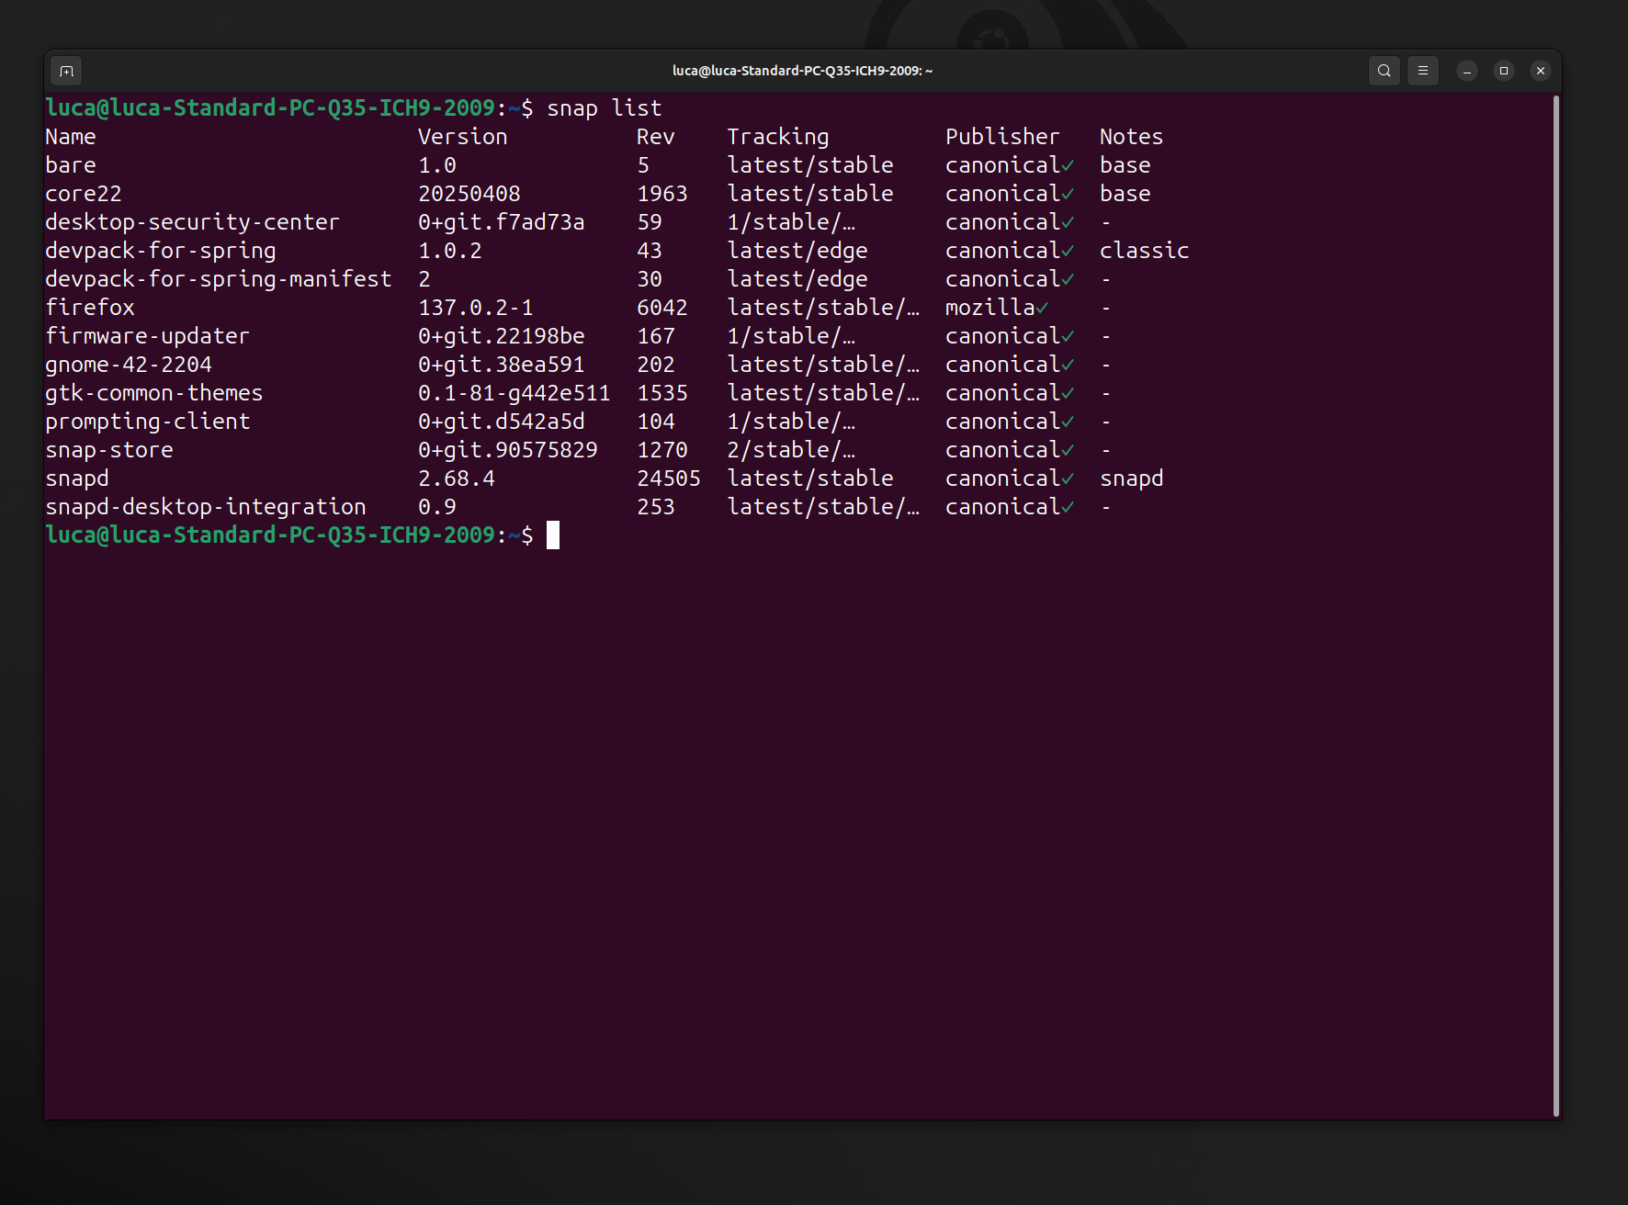Screen dimensions: 1628x1205
Task: Open a new terminal tab
Action: click(66, 71)
